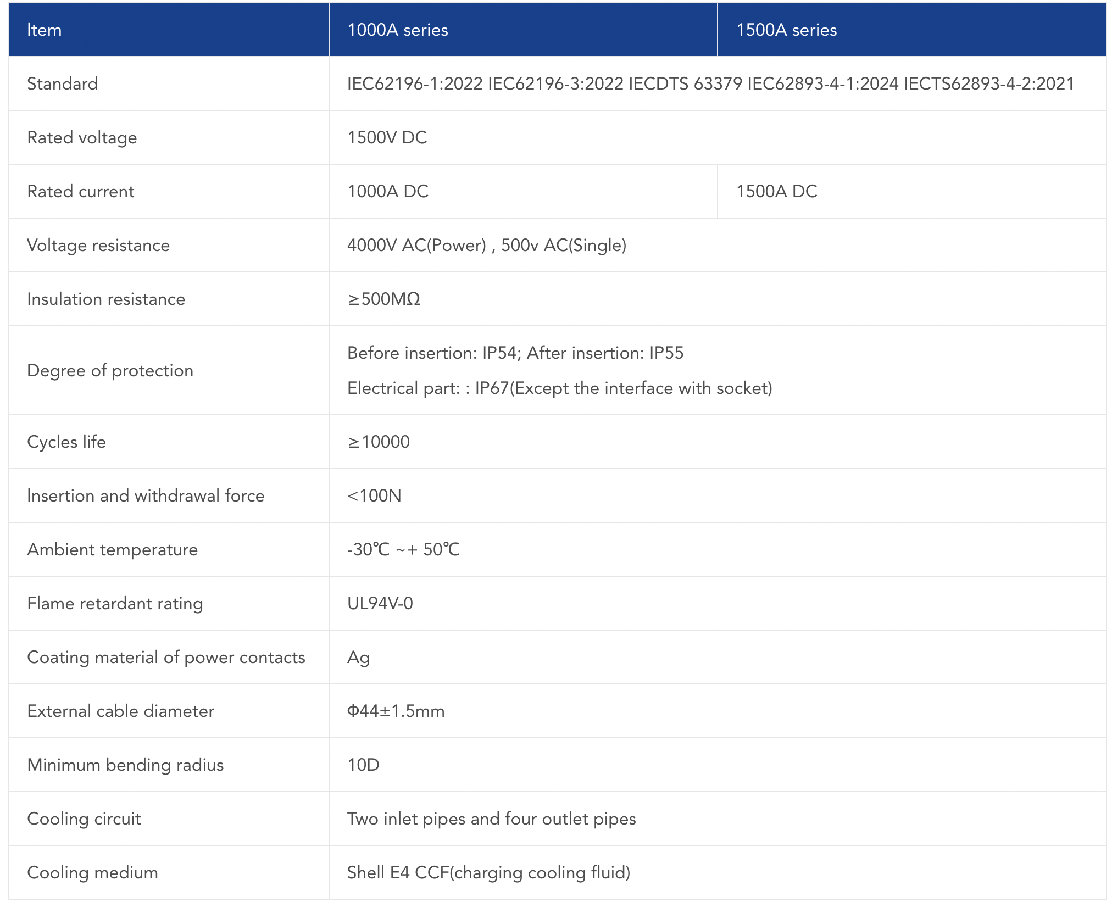
Task: Click the Shell E4 CCF cooling medium value
Action: tap(488, 872)
